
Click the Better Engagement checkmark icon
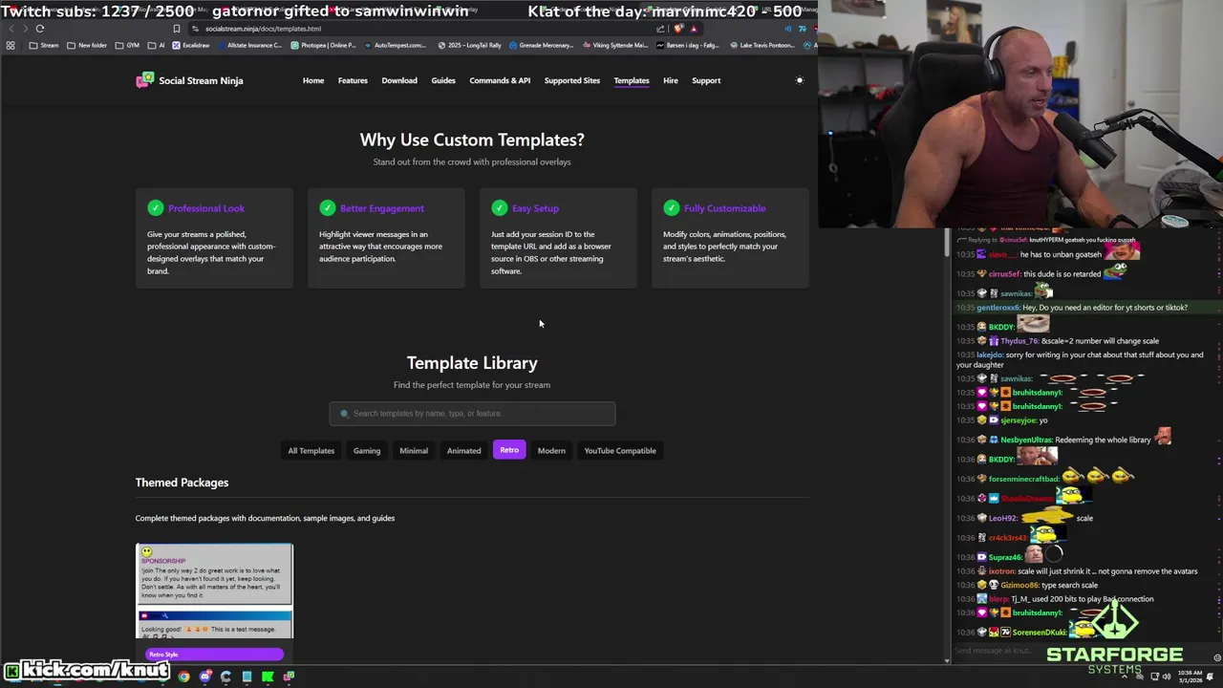coord(328,207)
